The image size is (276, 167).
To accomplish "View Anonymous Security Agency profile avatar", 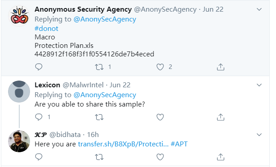I will tap(19, 16).
